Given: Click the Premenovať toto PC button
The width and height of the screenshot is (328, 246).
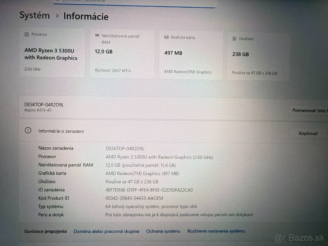Looking at the screenshot, I should pyautogui.click(x=309, y=111).
